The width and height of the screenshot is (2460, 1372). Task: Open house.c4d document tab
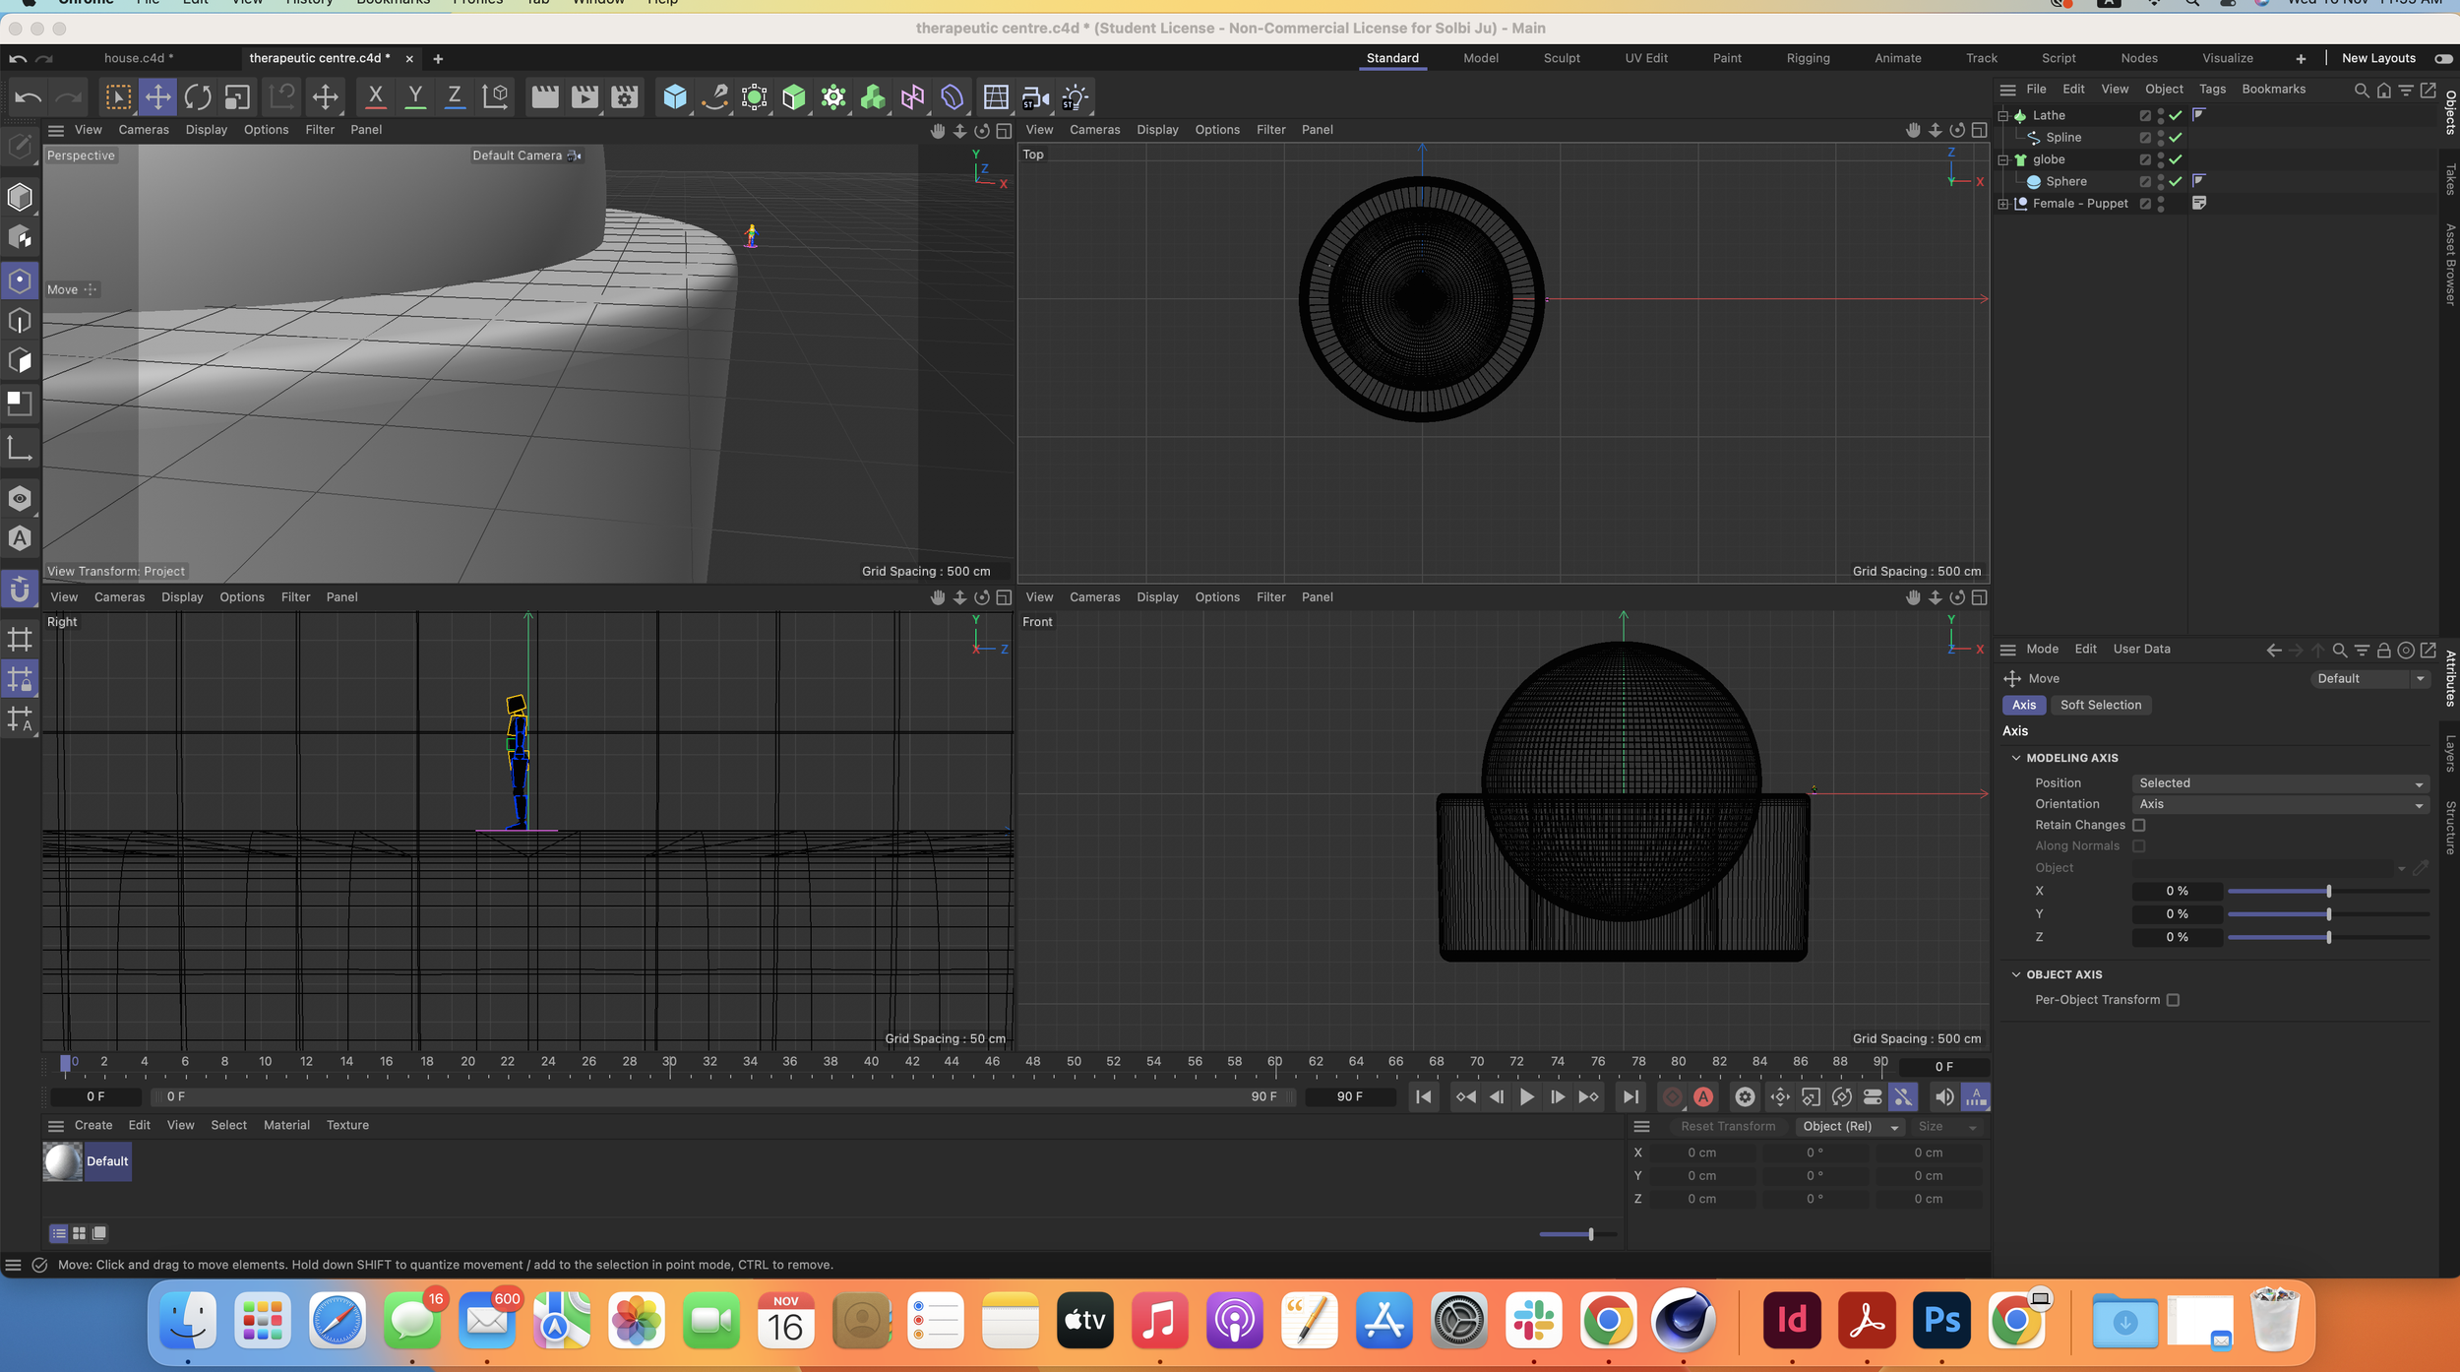click(x=139, y=58)
